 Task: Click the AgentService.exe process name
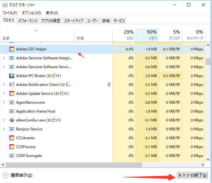point(30,102)
